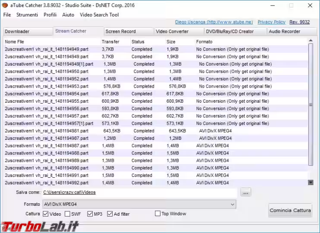The image size is (320, 233).
Task: Click the vertical scrollbar thumb of the list
Action: point(311,104)
